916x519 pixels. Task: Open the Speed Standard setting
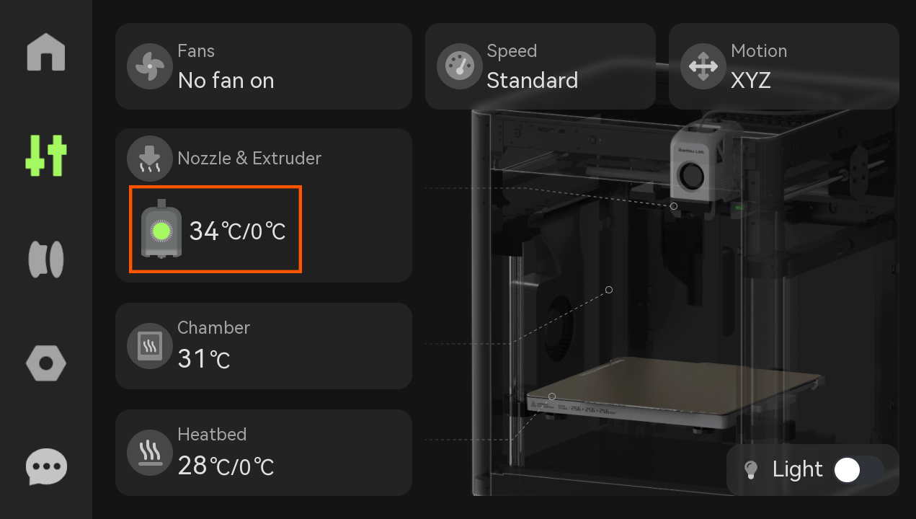pyautogui.click(x=541, y=66)
